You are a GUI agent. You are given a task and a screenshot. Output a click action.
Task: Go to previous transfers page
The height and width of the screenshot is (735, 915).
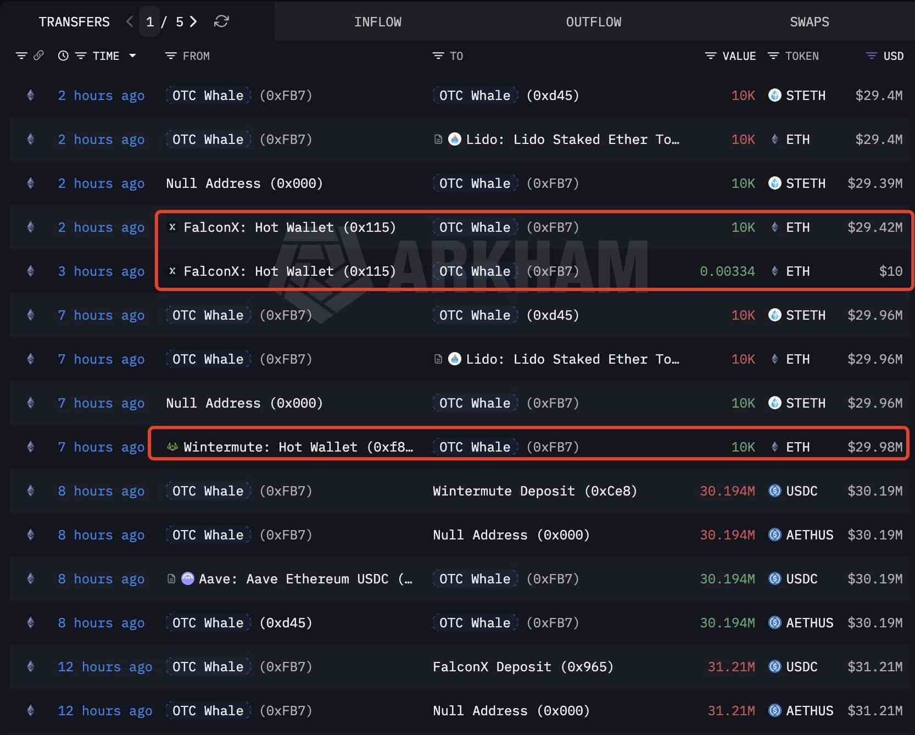130,21
